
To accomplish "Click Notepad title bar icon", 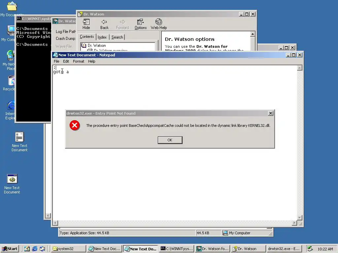I will tap(55, 55).
